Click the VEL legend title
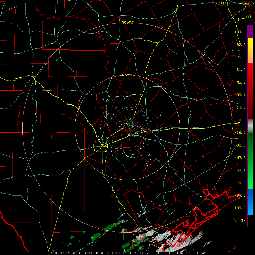Viewport: 255px width, 255px height. point(249,17)
